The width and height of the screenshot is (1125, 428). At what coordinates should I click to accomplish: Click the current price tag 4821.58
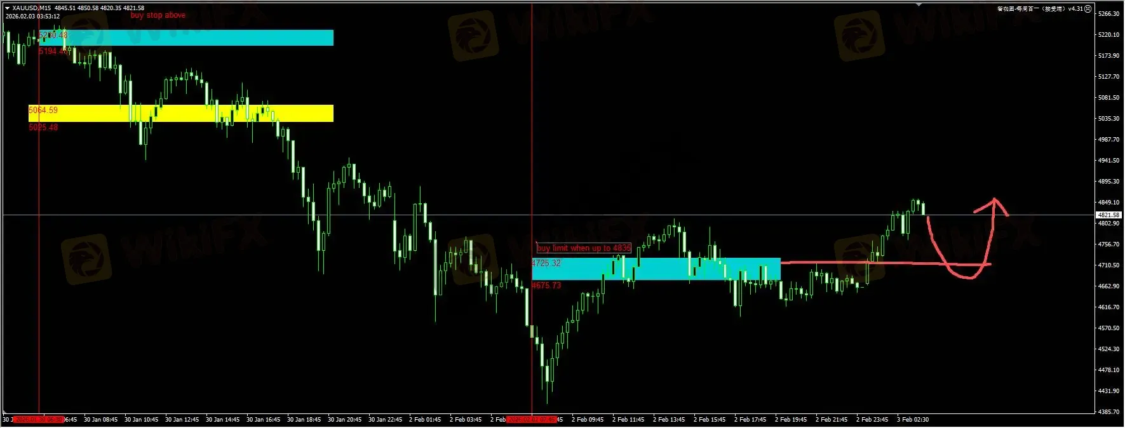point(1108,215)
